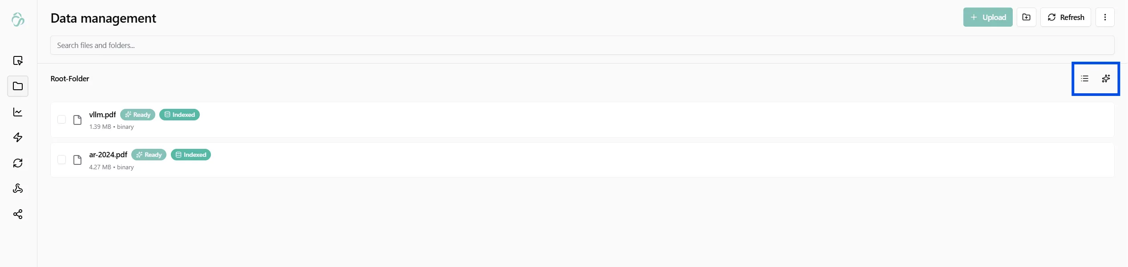Open the folder icon in the sidebar
This screenshot has width=1128, height=267.
18,86
